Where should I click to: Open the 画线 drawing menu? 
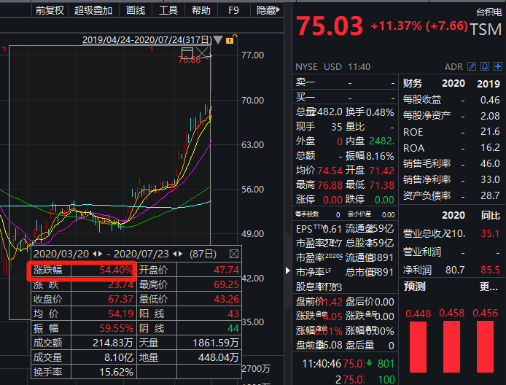tap(136, 10)
